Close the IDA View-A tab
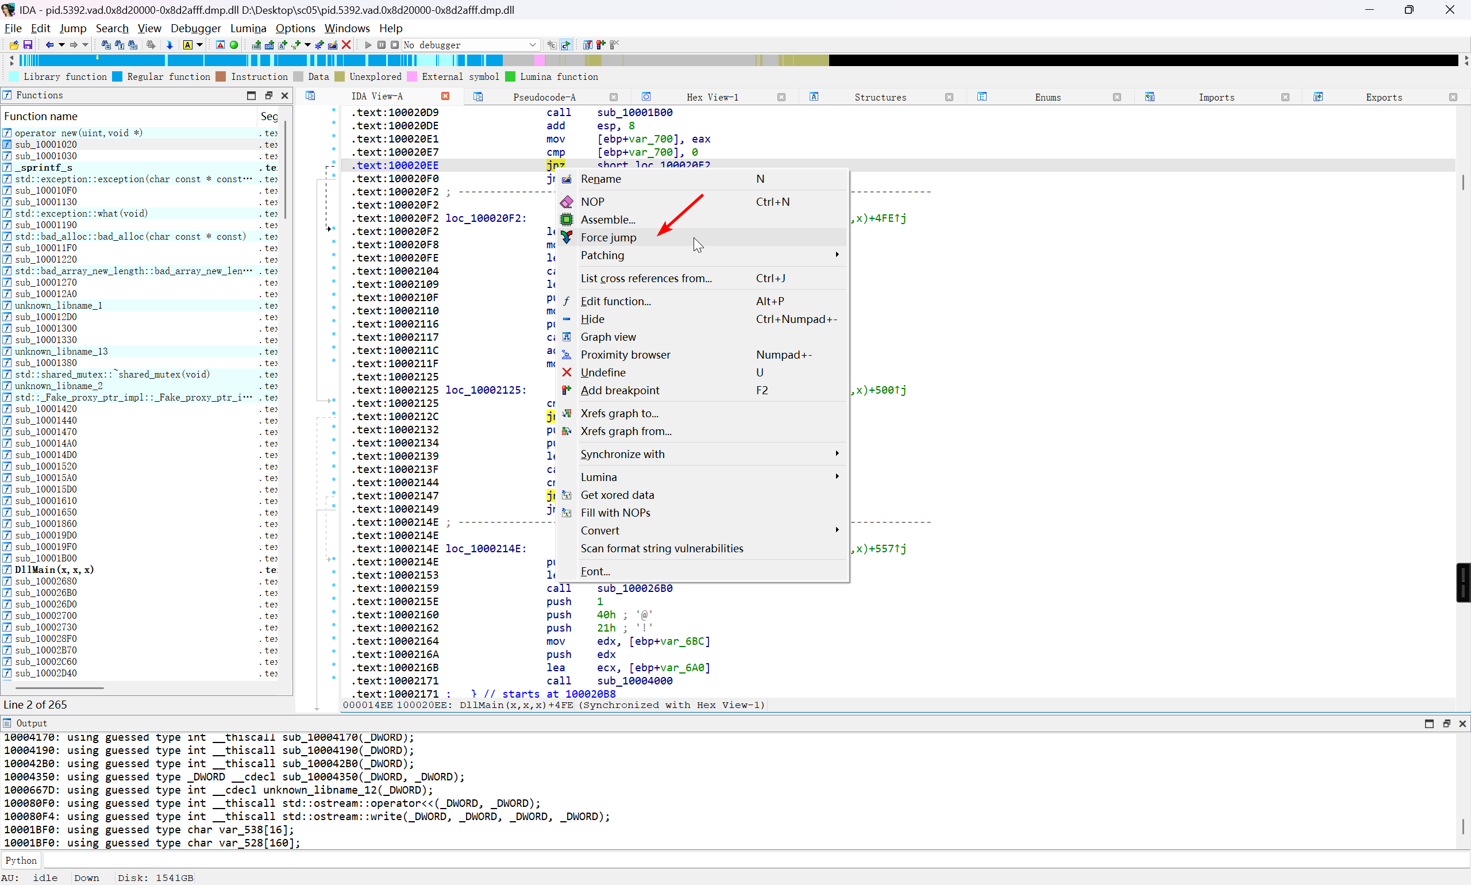This screenshot has height=885, width=1471. [x=445, y=96]
